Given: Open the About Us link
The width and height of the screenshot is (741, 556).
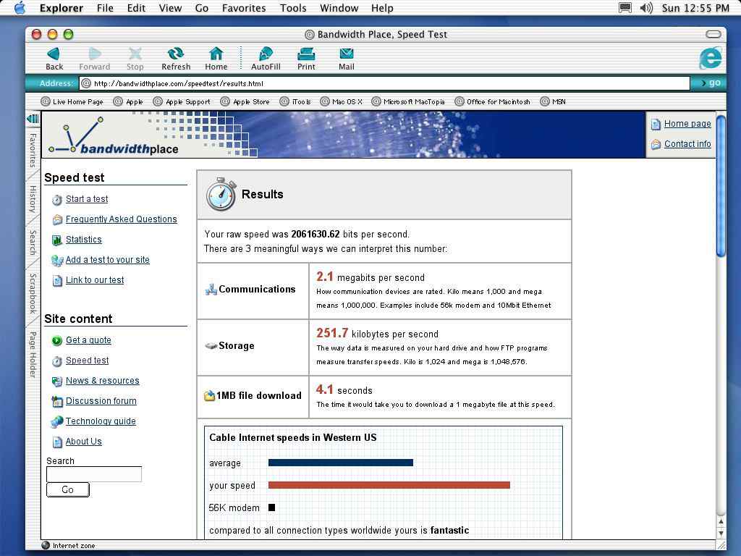Looking at the screenshot, I should coord(84,442).
